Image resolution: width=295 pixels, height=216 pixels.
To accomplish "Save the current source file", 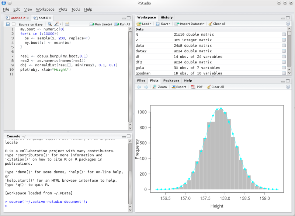I will (8, 24).
